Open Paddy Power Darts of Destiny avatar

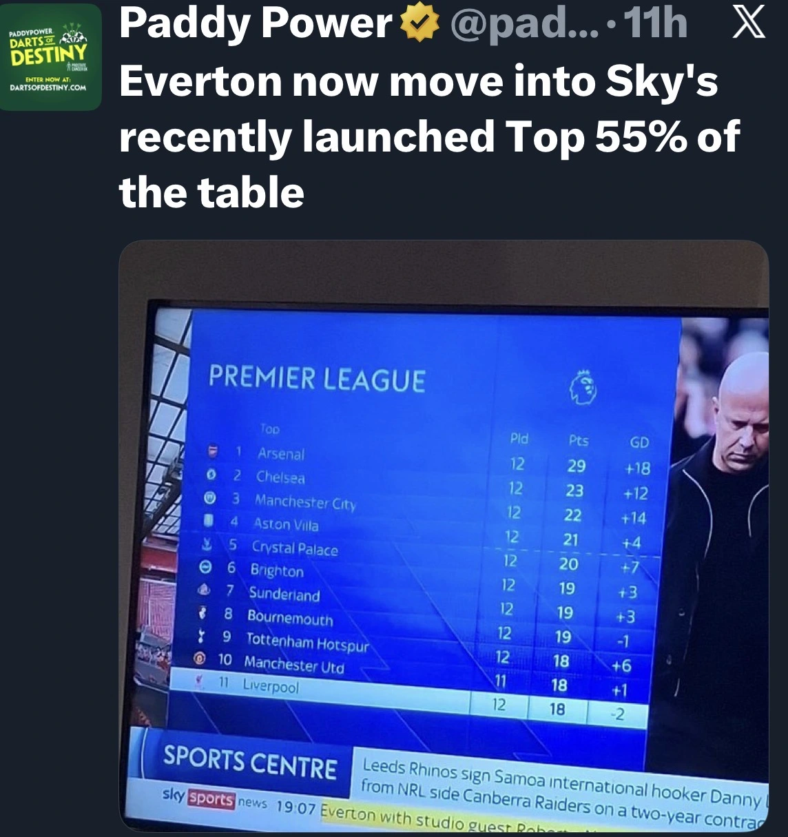point(50,57)
